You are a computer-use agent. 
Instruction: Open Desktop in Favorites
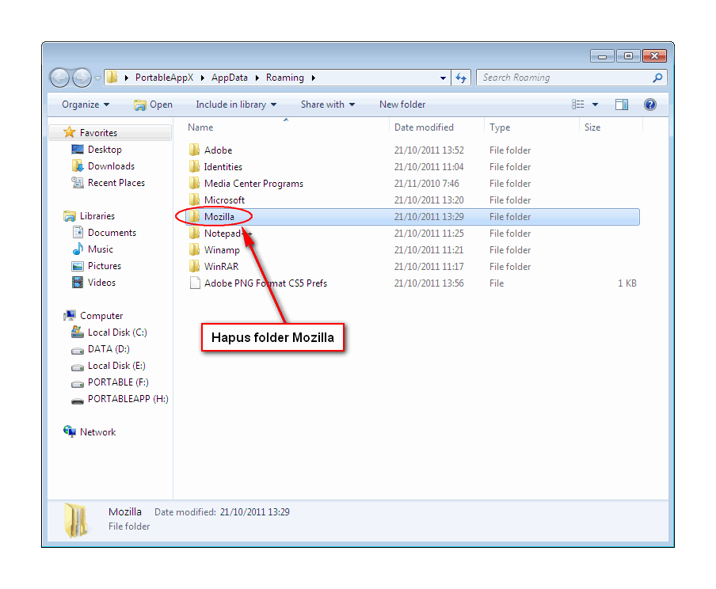[105, 150]
